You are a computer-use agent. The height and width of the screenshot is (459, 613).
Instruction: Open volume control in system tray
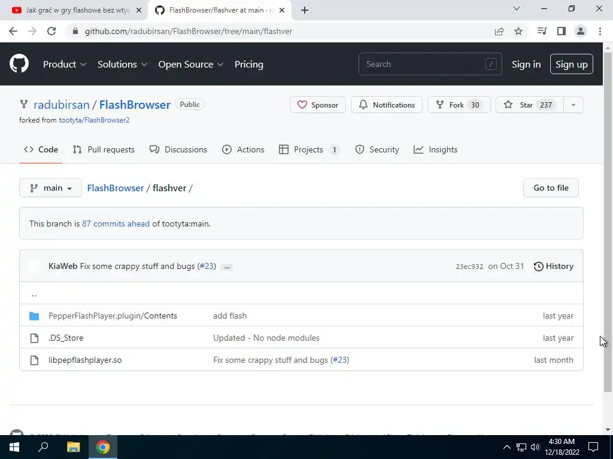pos(535,447)
